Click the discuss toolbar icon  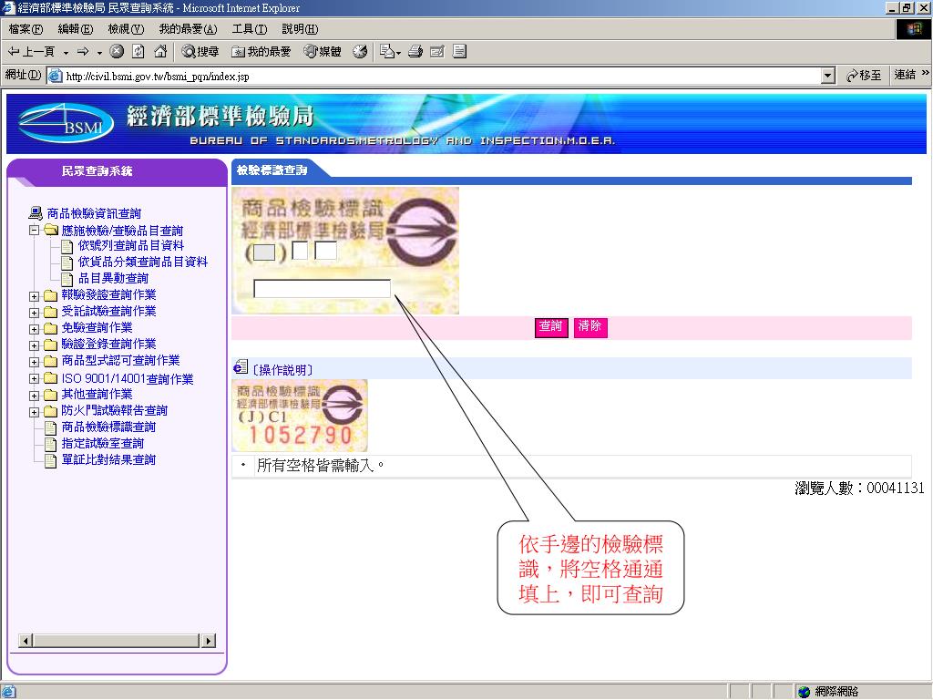pos(459,52)
